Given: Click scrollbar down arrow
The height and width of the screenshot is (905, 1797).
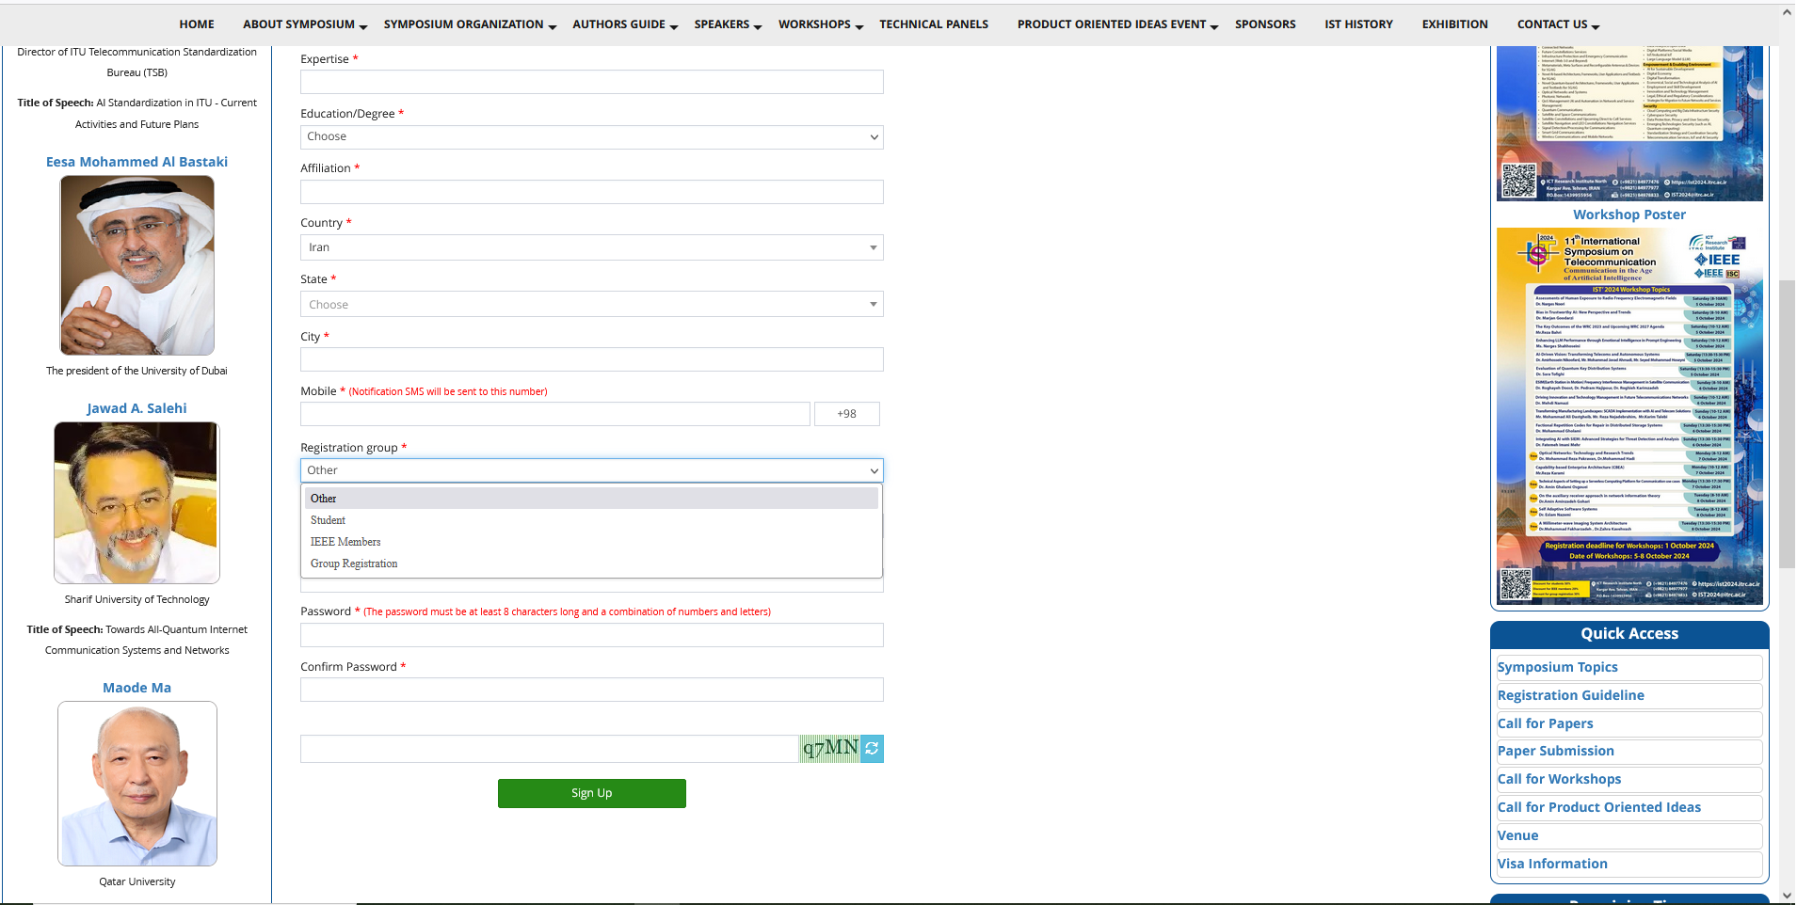Looking at the screenshot, I should pos(1787,896).
